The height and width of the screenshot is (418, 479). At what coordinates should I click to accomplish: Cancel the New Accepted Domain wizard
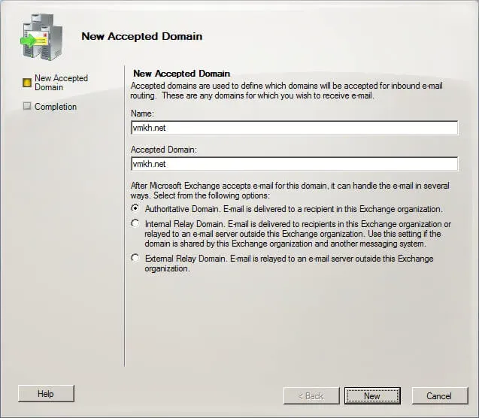[x=440, y=395]
